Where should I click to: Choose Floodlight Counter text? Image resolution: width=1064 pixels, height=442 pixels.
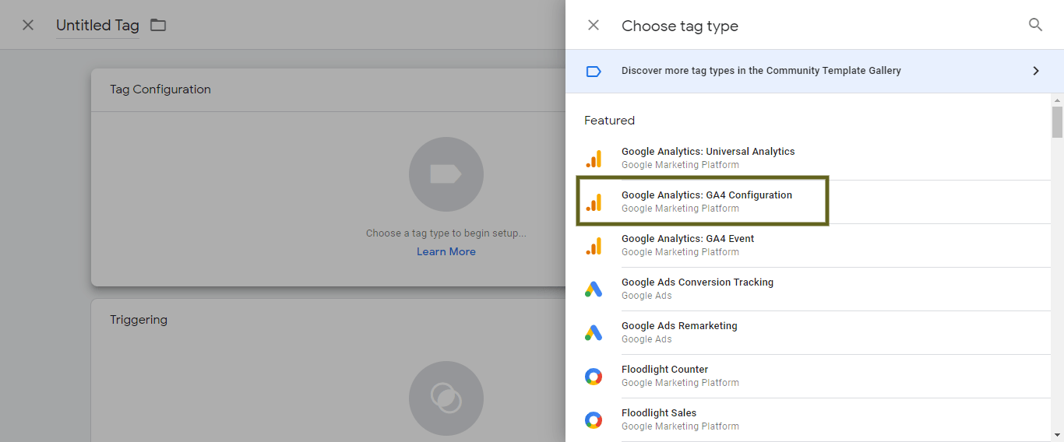pos(664,370)
